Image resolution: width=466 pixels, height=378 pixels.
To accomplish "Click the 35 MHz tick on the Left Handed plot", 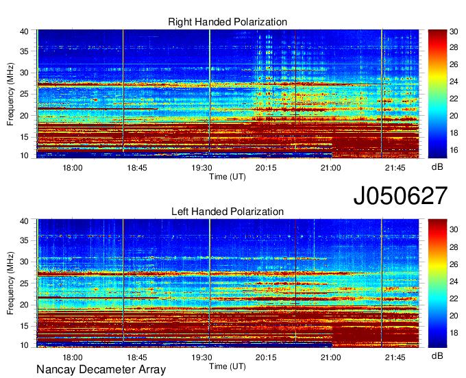I will point(24,240).
